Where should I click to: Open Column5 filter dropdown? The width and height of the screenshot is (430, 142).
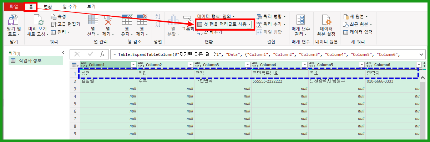click(x=362, y=65)
